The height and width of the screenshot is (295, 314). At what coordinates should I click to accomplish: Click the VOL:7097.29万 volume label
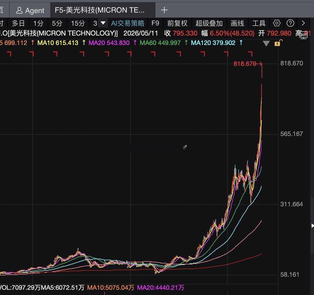tap(20, 288)
